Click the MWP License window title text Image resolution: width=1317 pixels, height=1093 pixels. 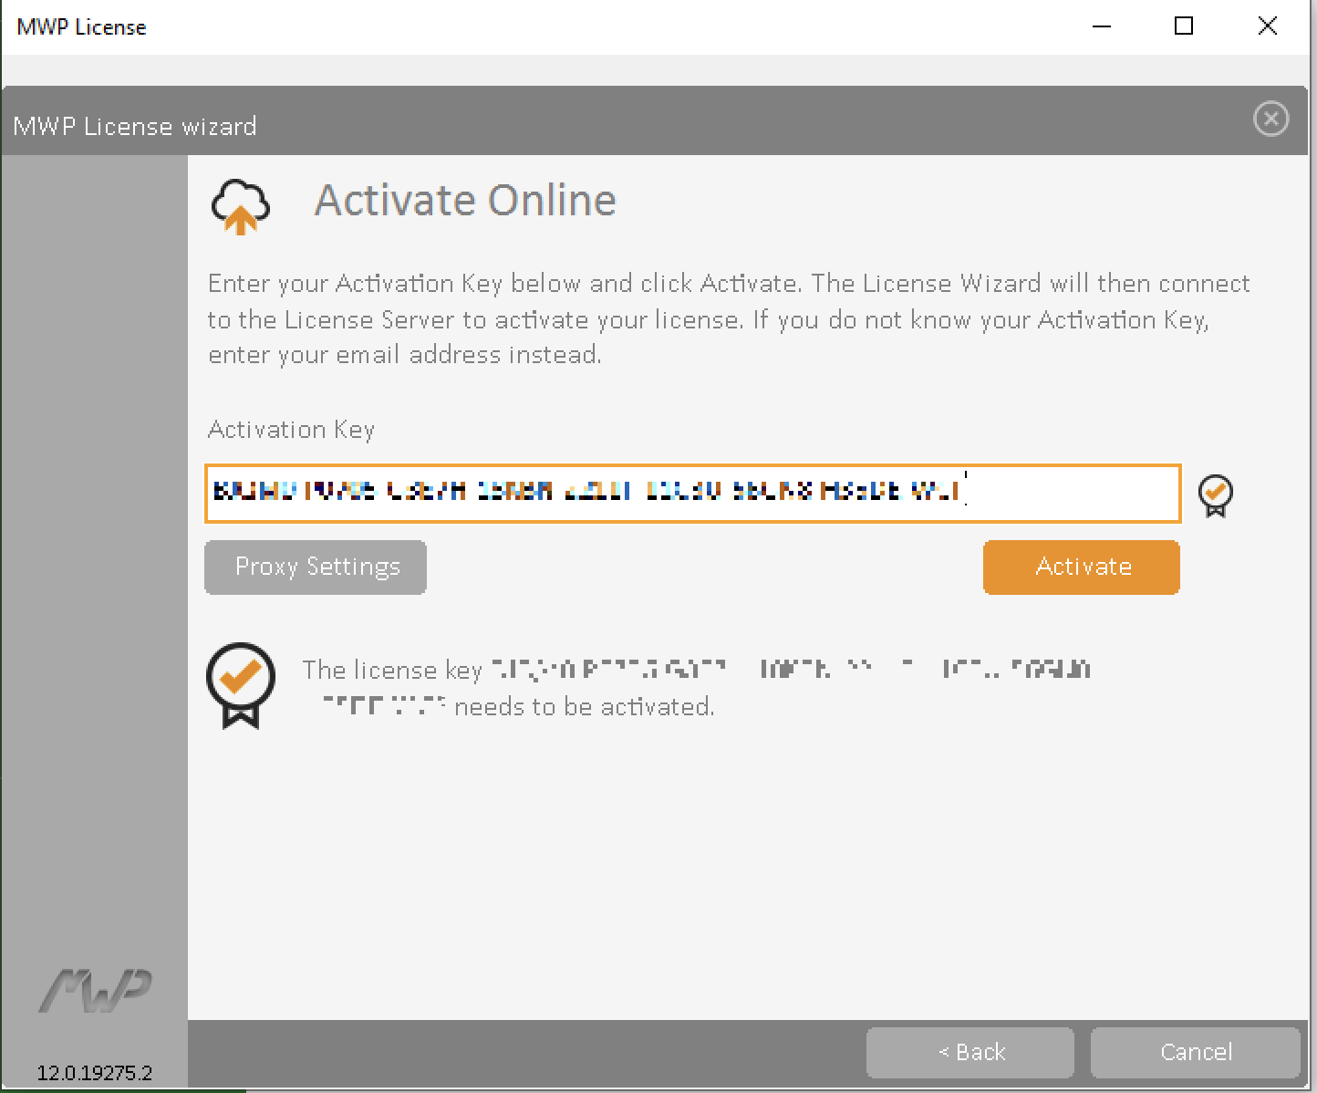coord(81,27)
